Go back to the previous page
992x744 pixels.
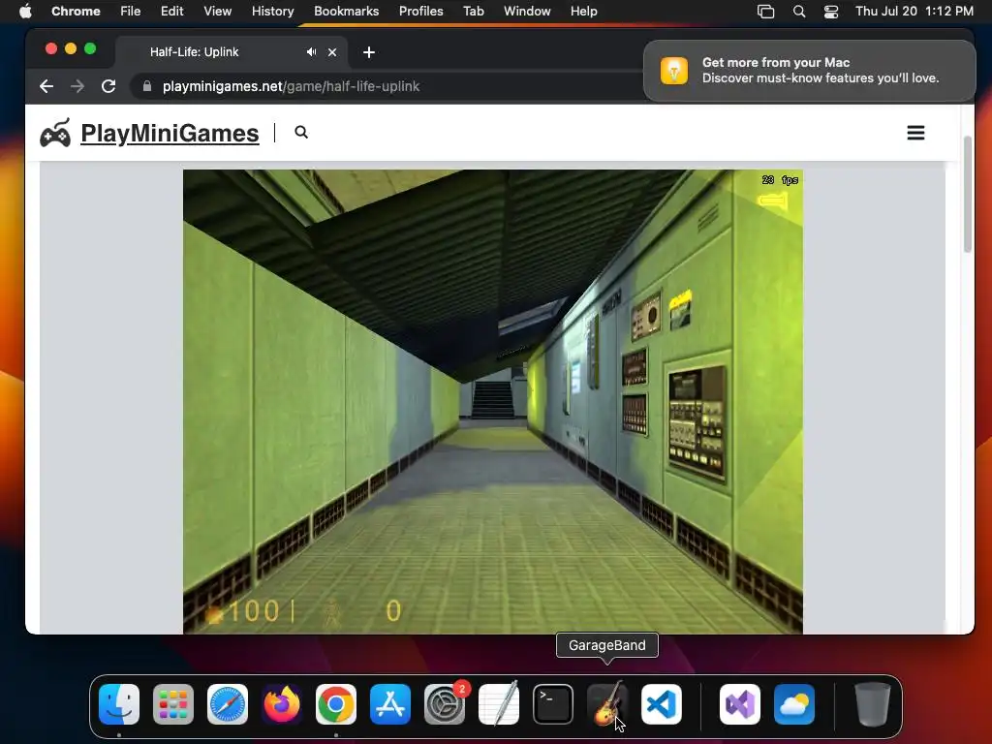click(x=46, y=86)
